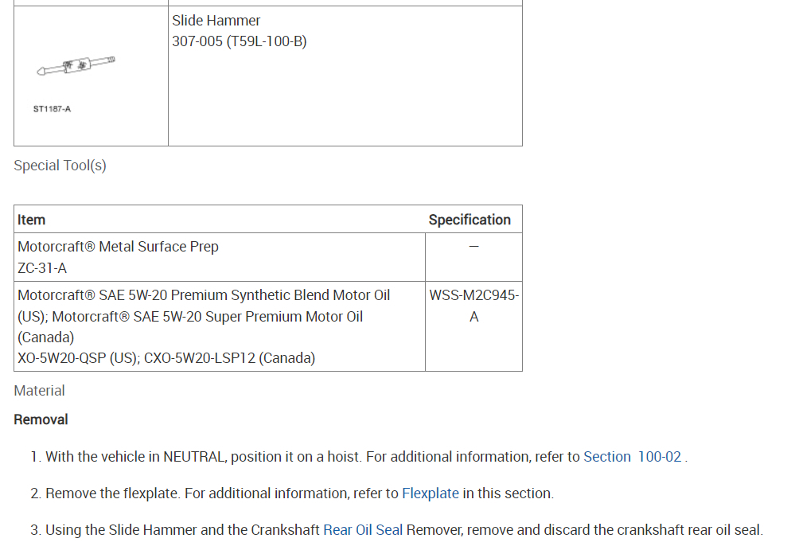Screen dimensions: 791x546
Task: Click the Removal section heading
Action: tap(41, 419)
